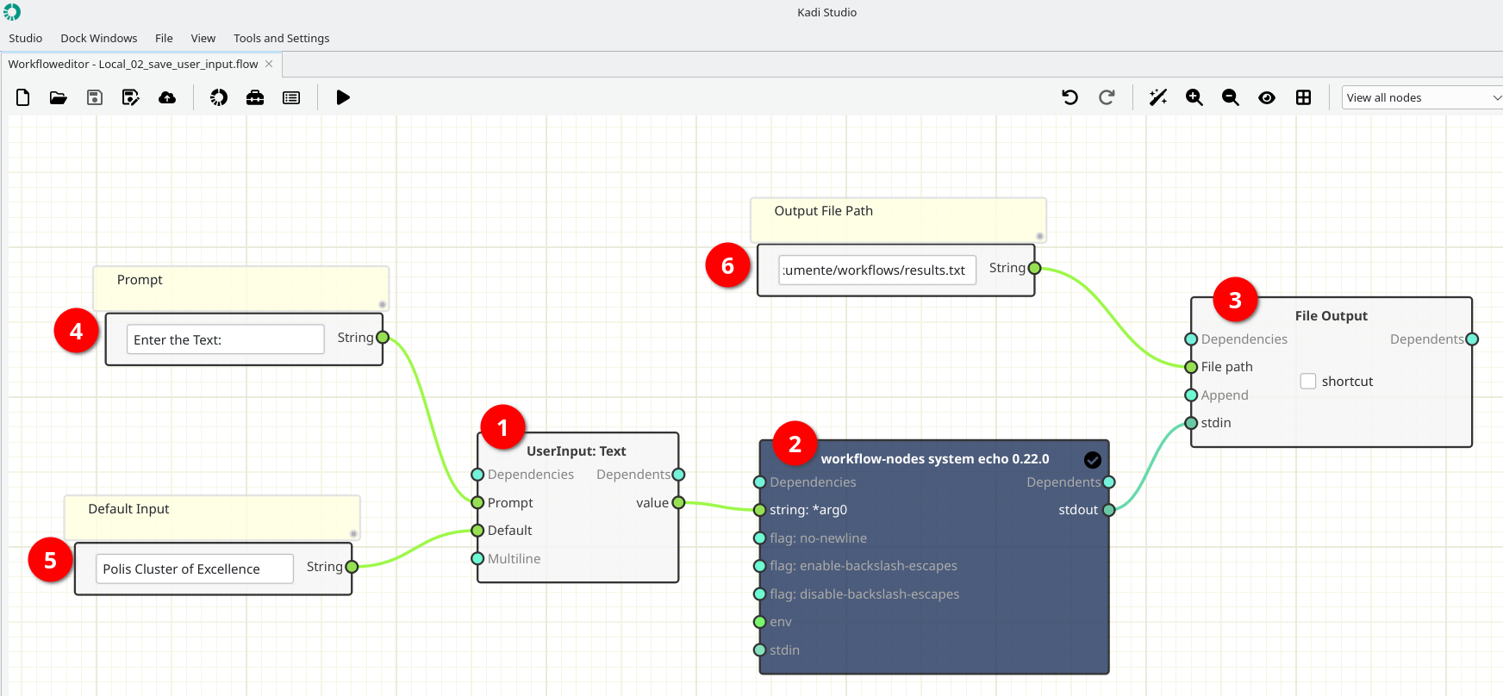Viewport: 1503px width, 696px height.
Task: Select the workflow-nodes system echo node title
Action: [x=935, y=458]
